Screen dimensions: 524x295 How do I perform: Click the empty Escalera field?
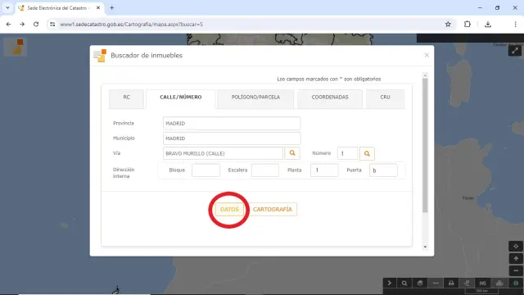pyautogui.click(x=265, y=170)
